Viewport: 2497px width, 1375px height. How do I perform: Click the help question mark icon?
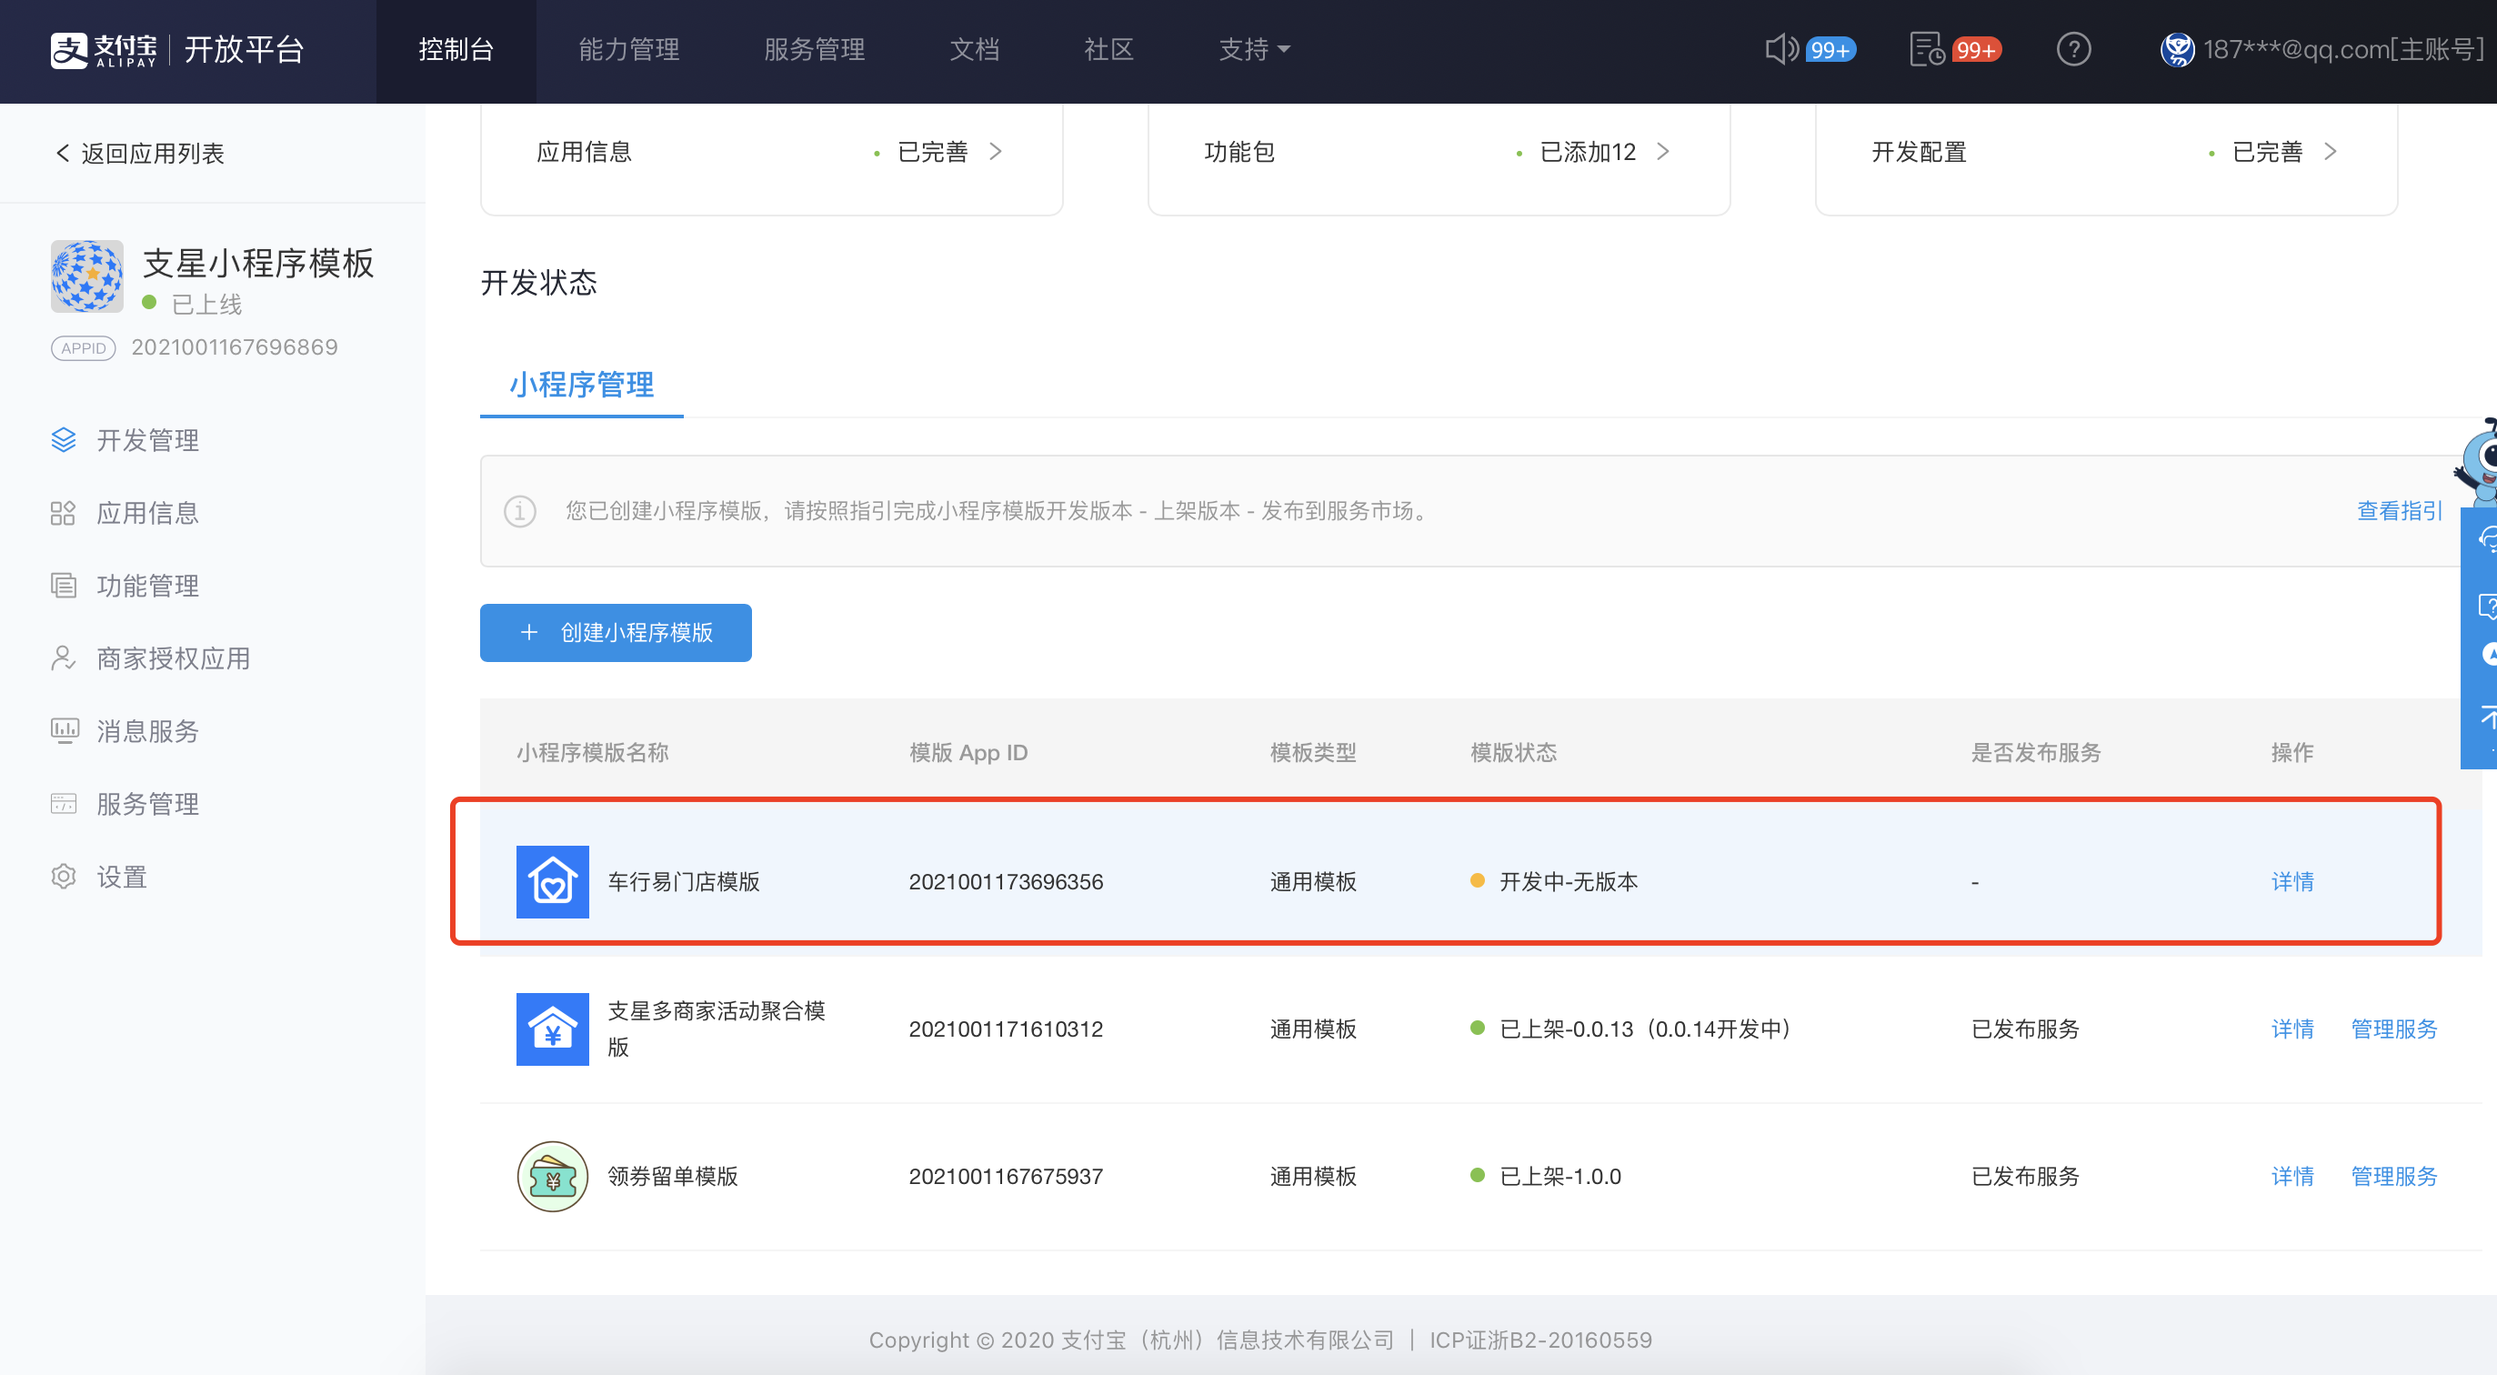2073,49
